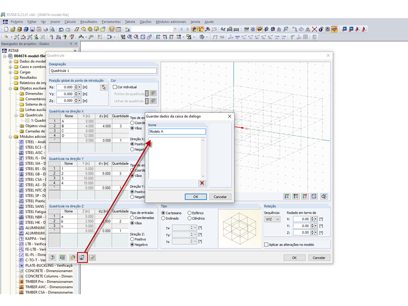Click the navigator toggle icon in main toolbar
Screen dimensions: 408x306
pyautogui.click(x=112, y=29)
